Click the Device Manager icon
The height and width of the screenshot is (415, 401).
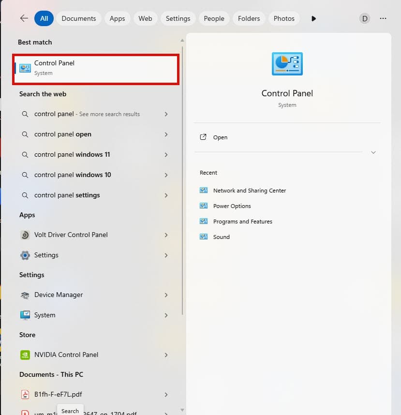pos(25,295)
